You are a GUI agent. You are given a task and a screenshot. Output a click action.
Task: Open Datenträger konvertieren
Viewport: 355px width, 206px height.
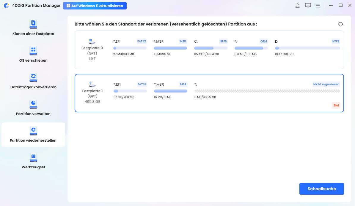[x=33, y=82]
